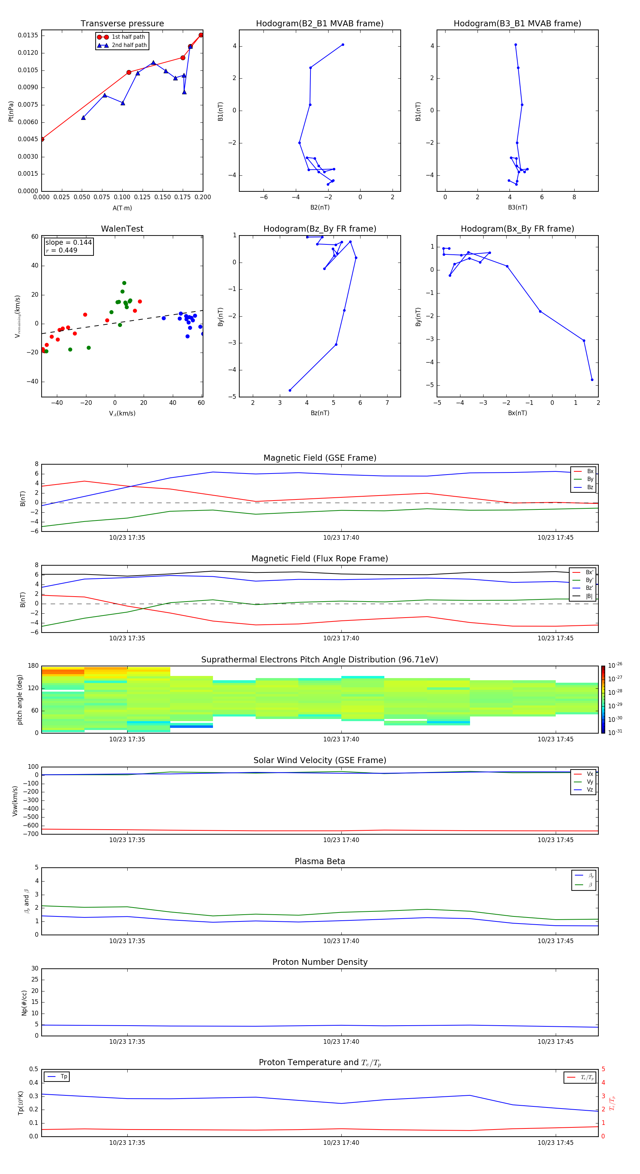This screenshot has width=640, height=1174.
Task: Click the "10^-31" colorbar tick label
Action: 615,733
